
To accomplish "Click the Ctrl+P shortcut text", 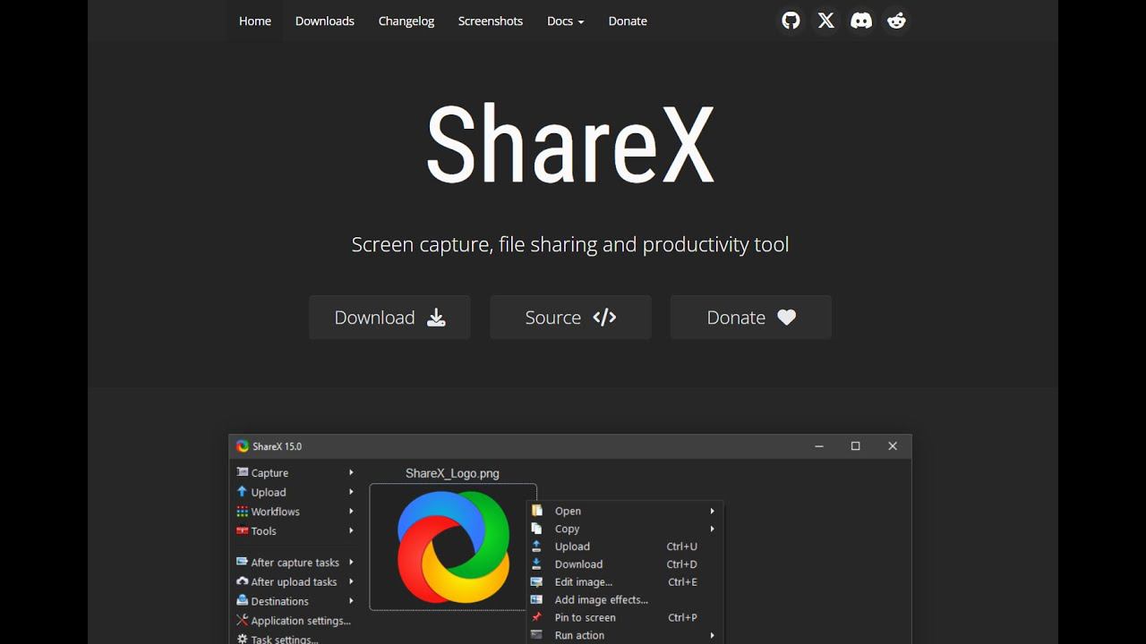I will (x=682, y=617).
